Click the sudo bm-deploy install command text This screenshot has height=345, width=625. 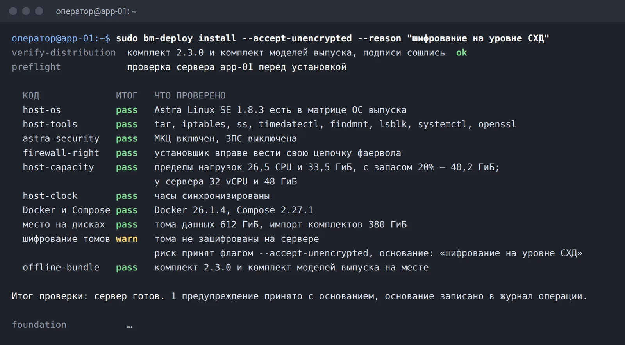coord(333,38)
